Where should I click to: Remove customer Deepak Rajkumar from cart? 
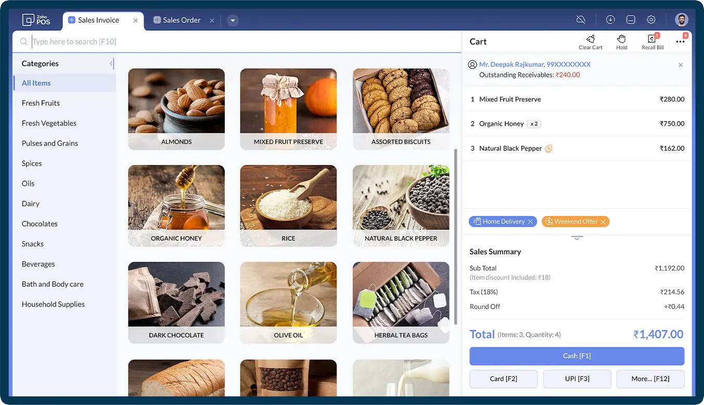click(681, 65)
